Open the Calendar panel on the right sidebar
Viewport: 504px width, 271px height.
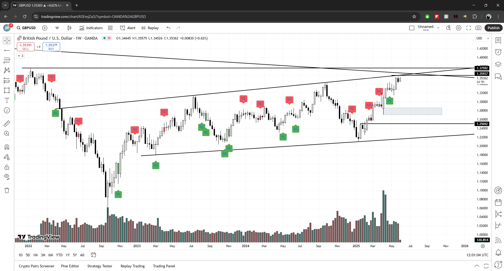pos(498,202)
